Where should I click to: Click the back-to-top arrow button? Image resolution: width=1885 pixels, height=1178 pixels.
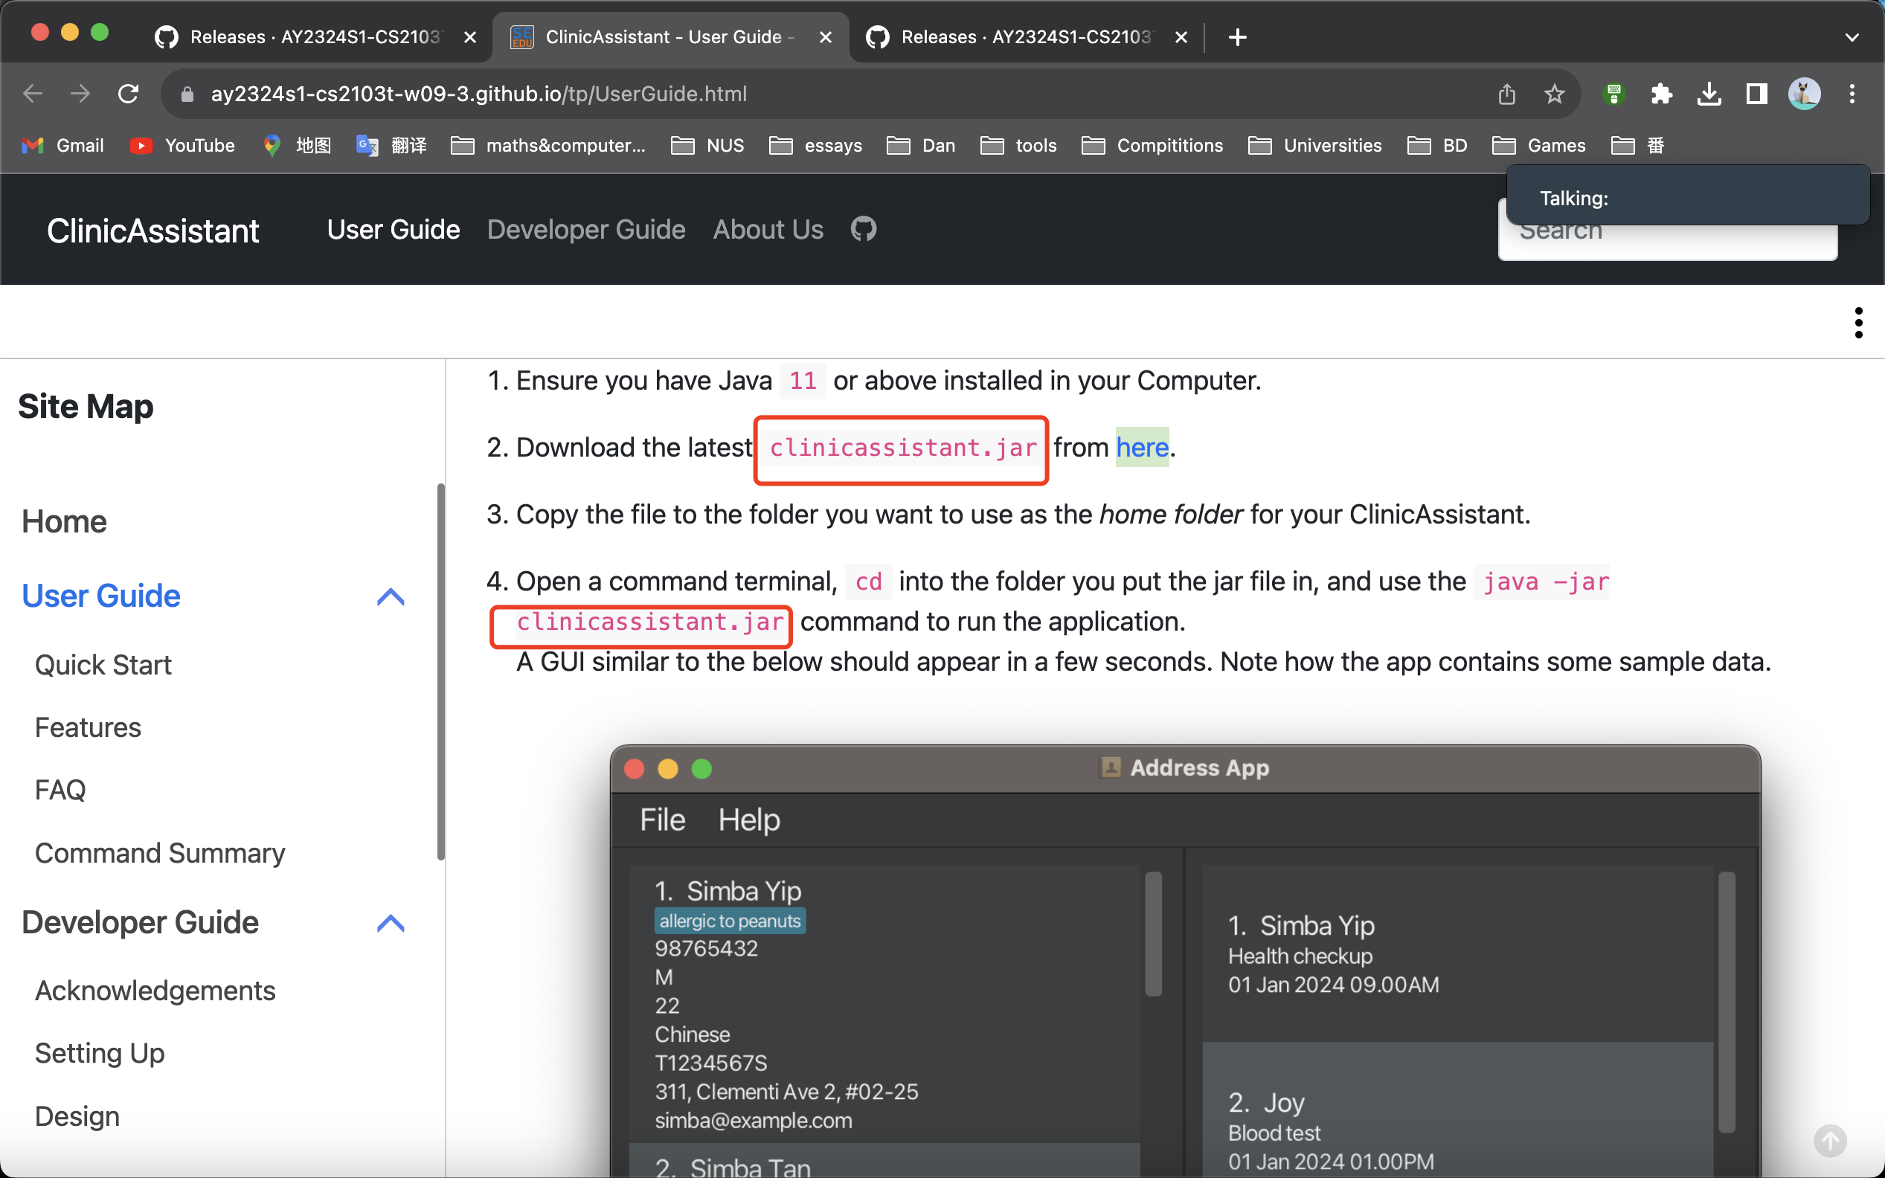click(1829, 1141)
